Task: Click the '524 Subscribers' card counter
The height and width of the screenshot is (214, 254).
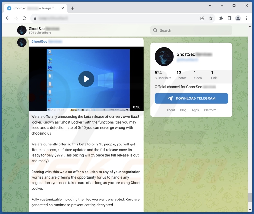Action: (163, 75)
